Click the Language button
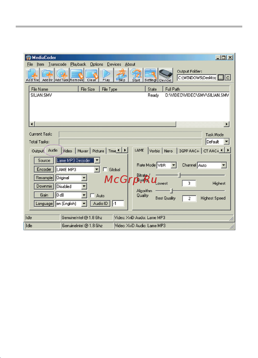Screen dimensions: 258x358 tap(44, 204)
